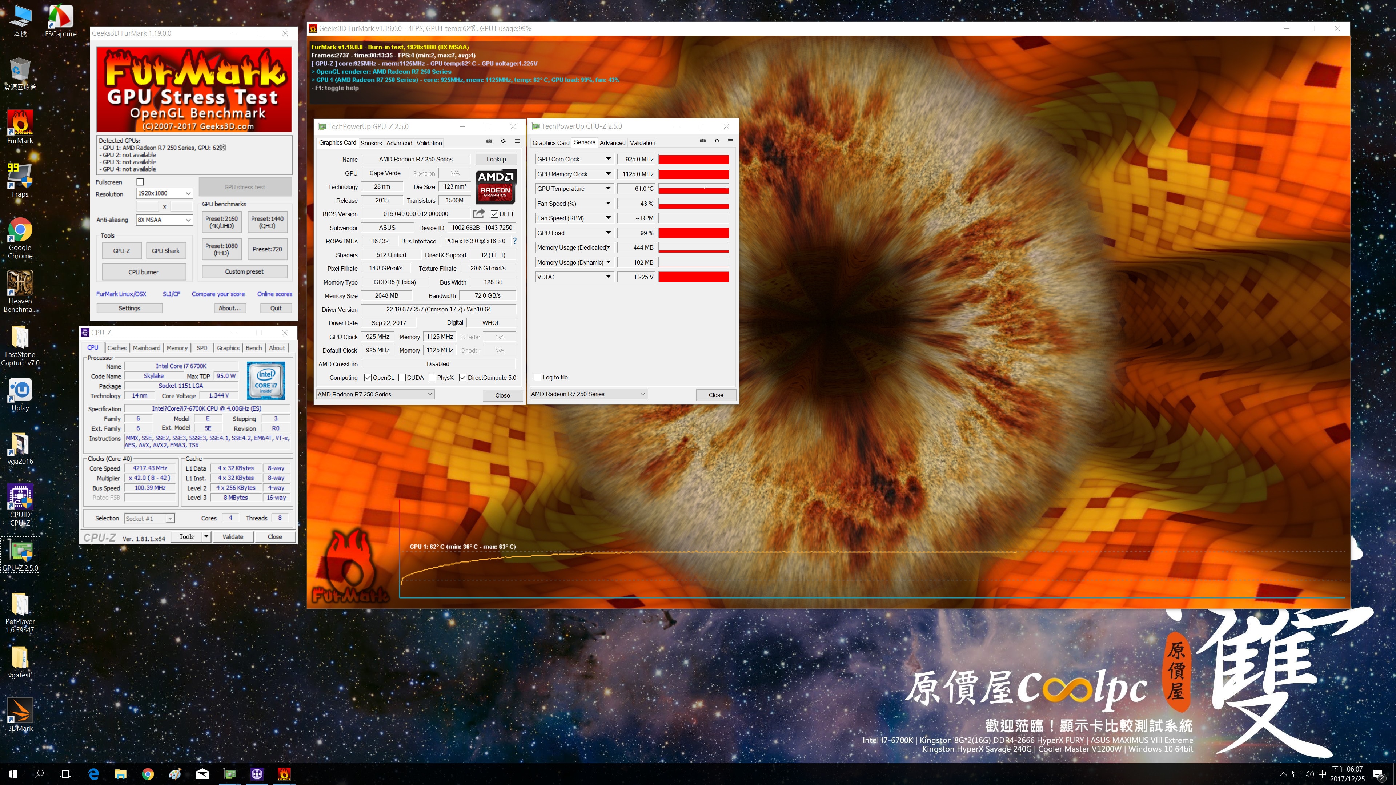Screen dimensions: 1396x785
Task: Open the Uplay desktop shortcut
Action: pos(20,395)
